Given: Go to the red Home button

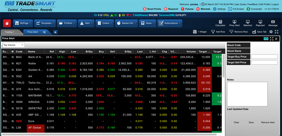Looking at the screenshot, I should pos(7,23).
